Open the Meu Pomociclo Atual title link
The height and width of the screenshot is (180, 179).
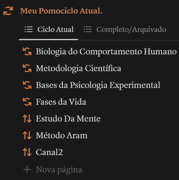tap(61, 11)
